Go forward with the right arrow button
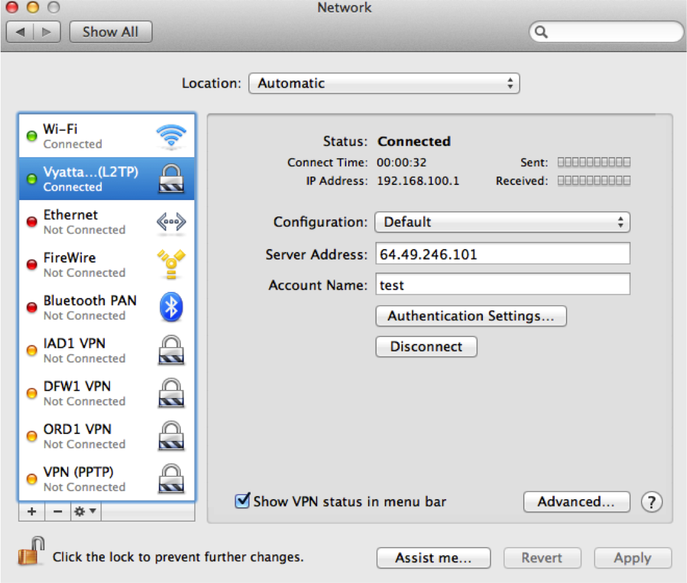This screenshot has height=583, width=687. click(x=47, y=32)
